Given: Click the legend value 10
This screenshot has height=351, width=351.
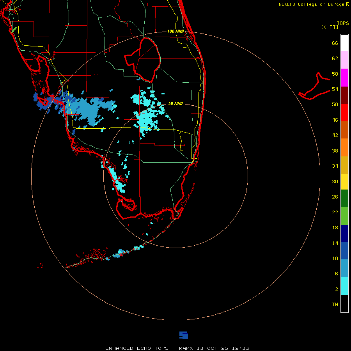Looking at the screenshot, I should (335, 258).
